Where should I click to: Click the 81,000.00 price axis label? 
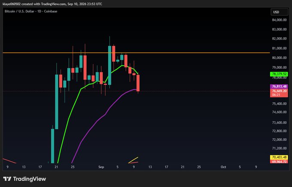[279, 48]
